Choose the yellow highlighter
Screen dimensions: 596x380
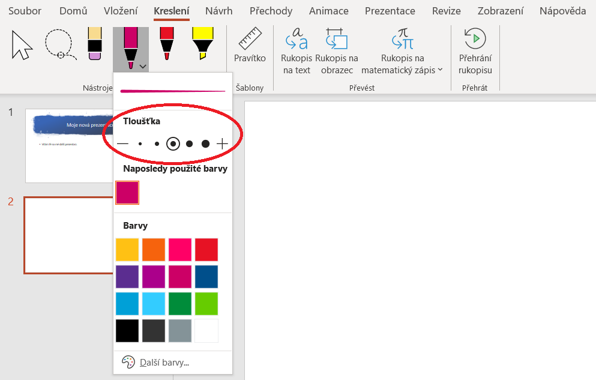coord(204,44)
